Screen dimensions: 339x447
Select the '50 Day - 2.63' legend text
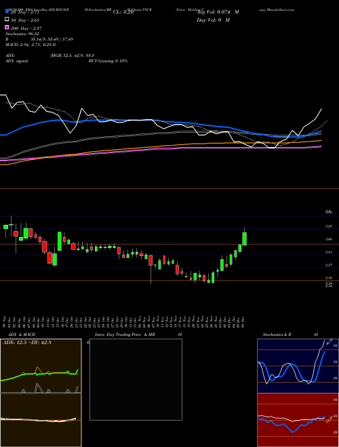pyautogui.click(x=26, y=20)
